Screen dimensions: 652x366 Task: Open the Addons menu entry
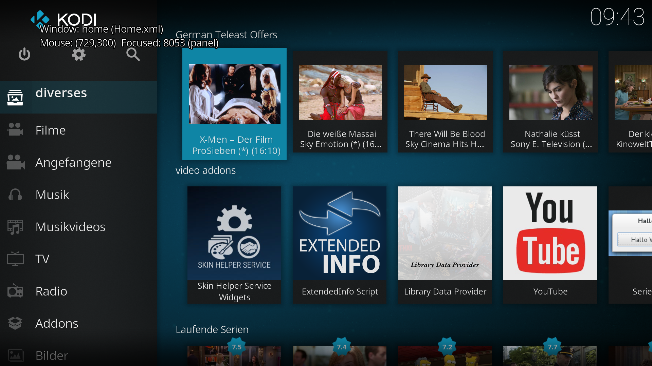tap(78, 323)
